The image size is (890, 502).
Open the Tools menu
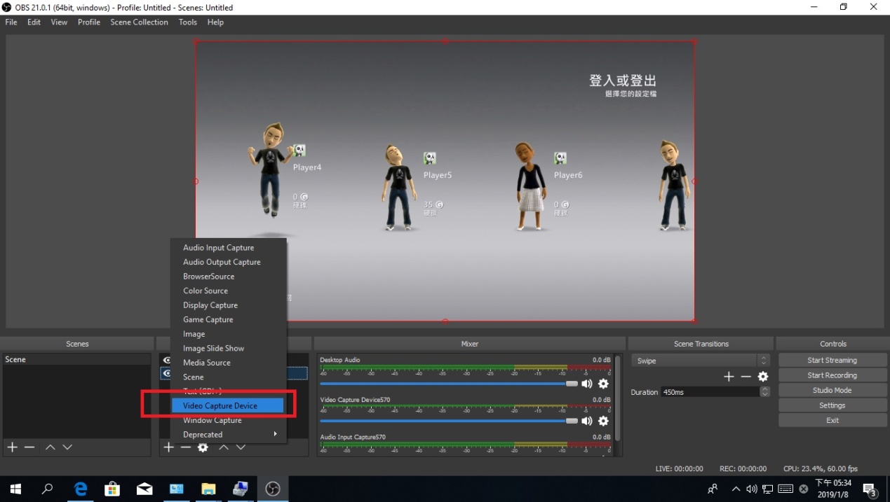coord(188,22)
